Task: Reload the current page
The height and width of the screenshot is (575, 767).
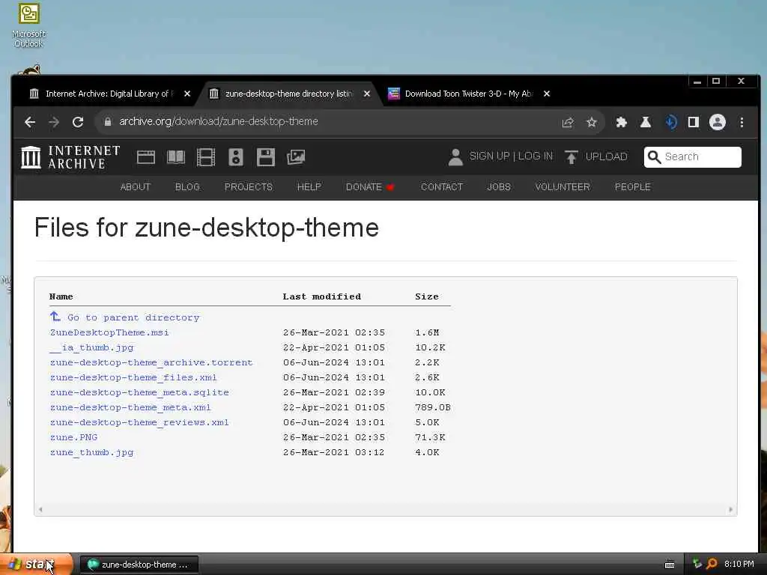Action: [x=78, y=122]
